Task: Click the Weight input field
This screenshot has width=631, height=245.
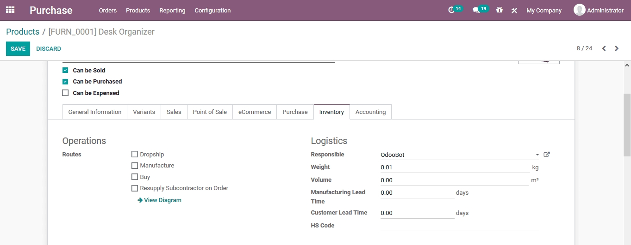Action: 455,167
